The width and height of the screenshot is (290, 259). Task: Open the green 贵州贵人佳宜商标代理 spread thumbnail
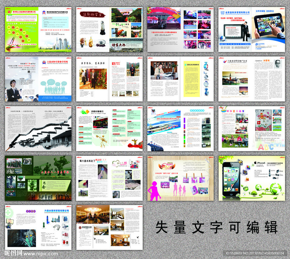click(x=38, y=30)
